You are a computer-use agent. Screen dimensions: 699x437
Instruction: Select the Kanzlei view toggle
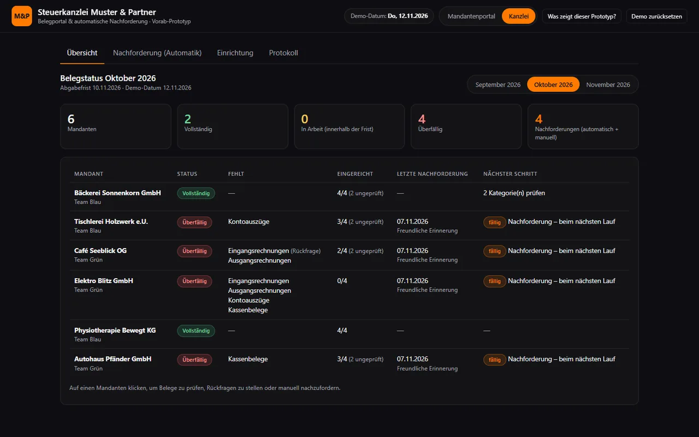tap(518, 16)
